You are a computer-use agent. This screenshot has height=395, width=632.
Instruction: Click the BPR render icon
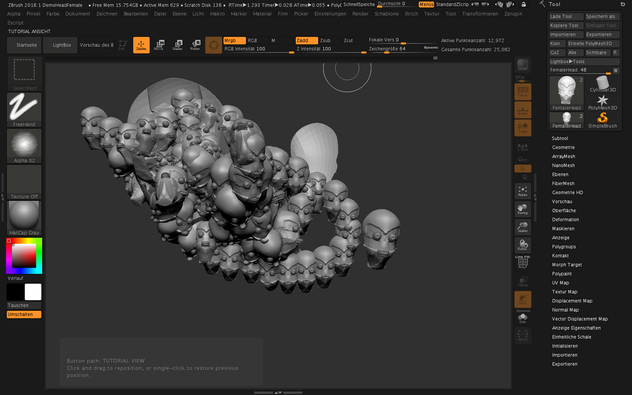tap(522, 65)
